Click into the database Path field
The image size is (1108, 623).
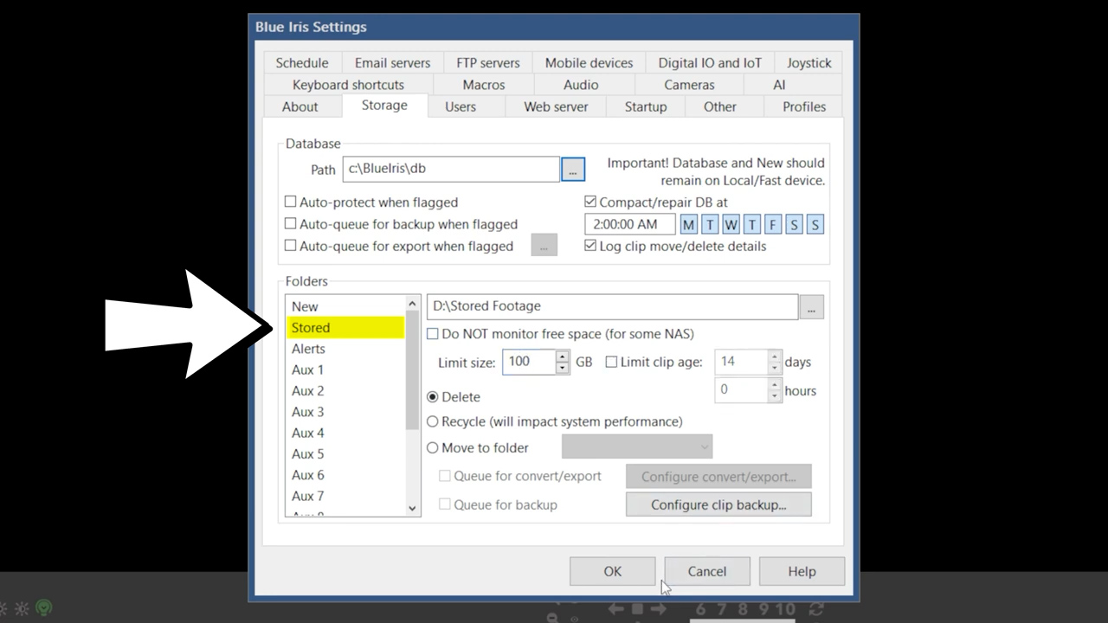pyautogui.click(x=451, y=169)
